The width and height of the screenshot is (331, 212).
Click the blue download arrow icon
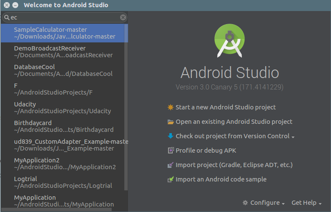[x=170, y=136]
